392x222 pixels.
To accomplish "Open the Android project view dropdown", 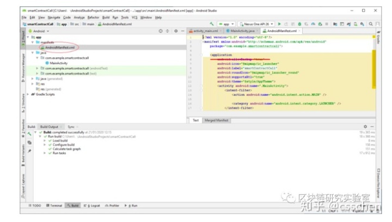I will [39, 31].
